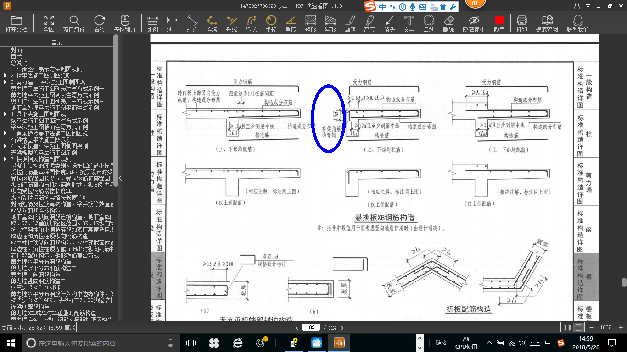Go to the 封面 outline entry
Screen dimensions: 627x352
point(17,50)
